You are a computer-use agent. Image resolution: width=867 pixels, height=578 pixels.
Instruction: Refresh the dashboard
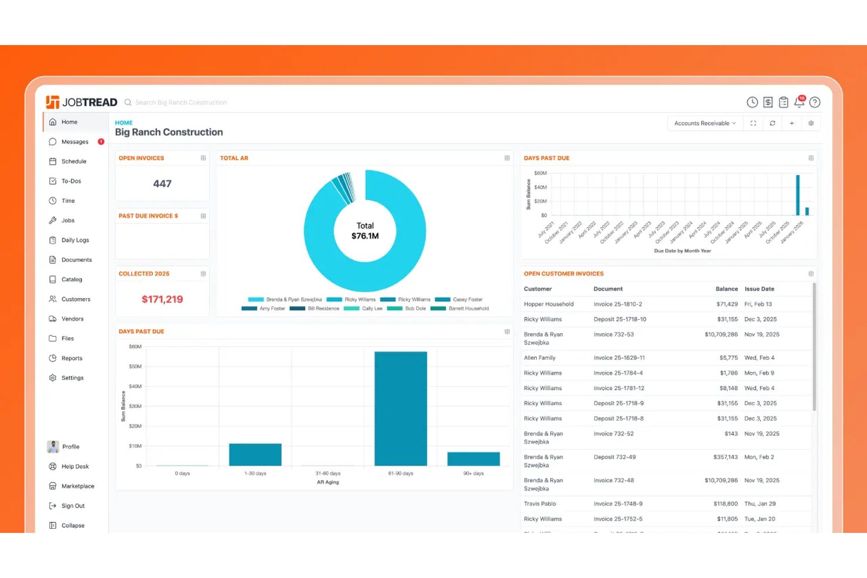click(773, 123)
